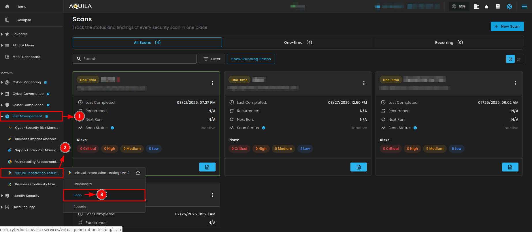Star the Virtual Penetration Testing (VPT) favorite

138,173
